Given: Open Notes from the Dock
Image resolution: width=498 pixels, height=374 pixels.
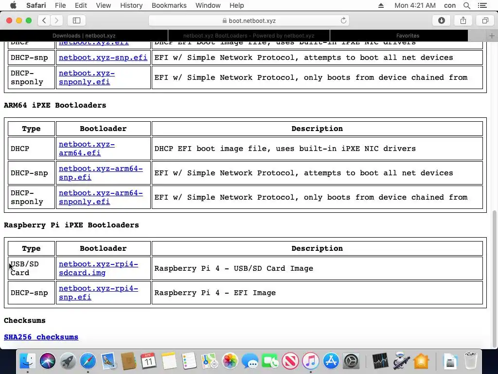Looking at the screenshot, I should (x=169, y=361).
